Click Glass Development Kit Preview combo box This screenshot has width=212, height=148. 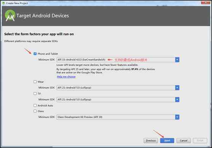point(118,117)
